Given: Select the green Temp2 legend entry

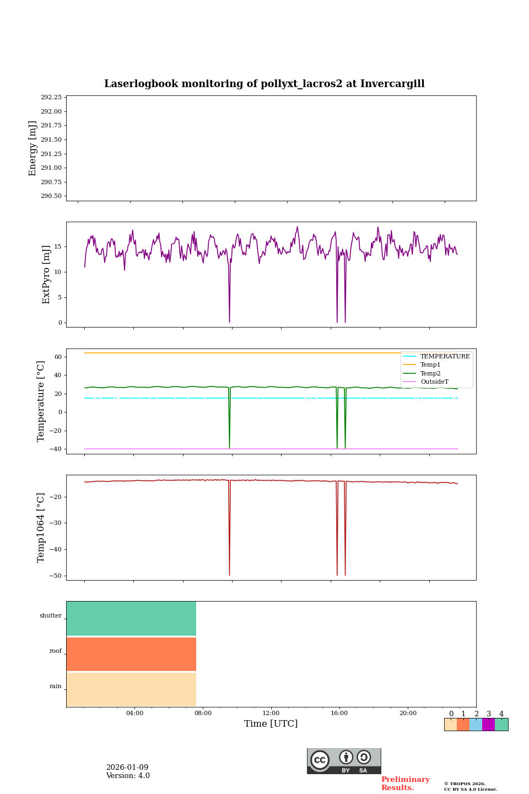Looking at the screenshot, I should point(430,373).
